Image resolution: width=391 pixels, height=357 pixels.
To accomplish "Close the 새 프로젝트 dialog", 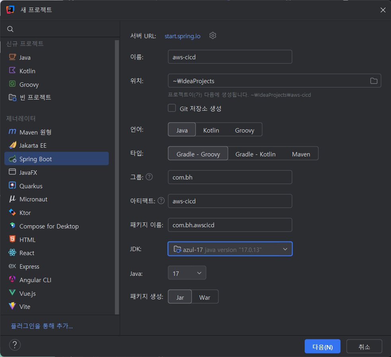I will click(383, 10).
